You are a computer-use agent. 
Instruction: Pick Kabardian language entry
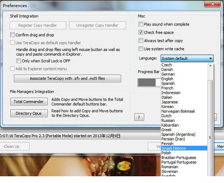pyautogui.click(x=184, y=125)
